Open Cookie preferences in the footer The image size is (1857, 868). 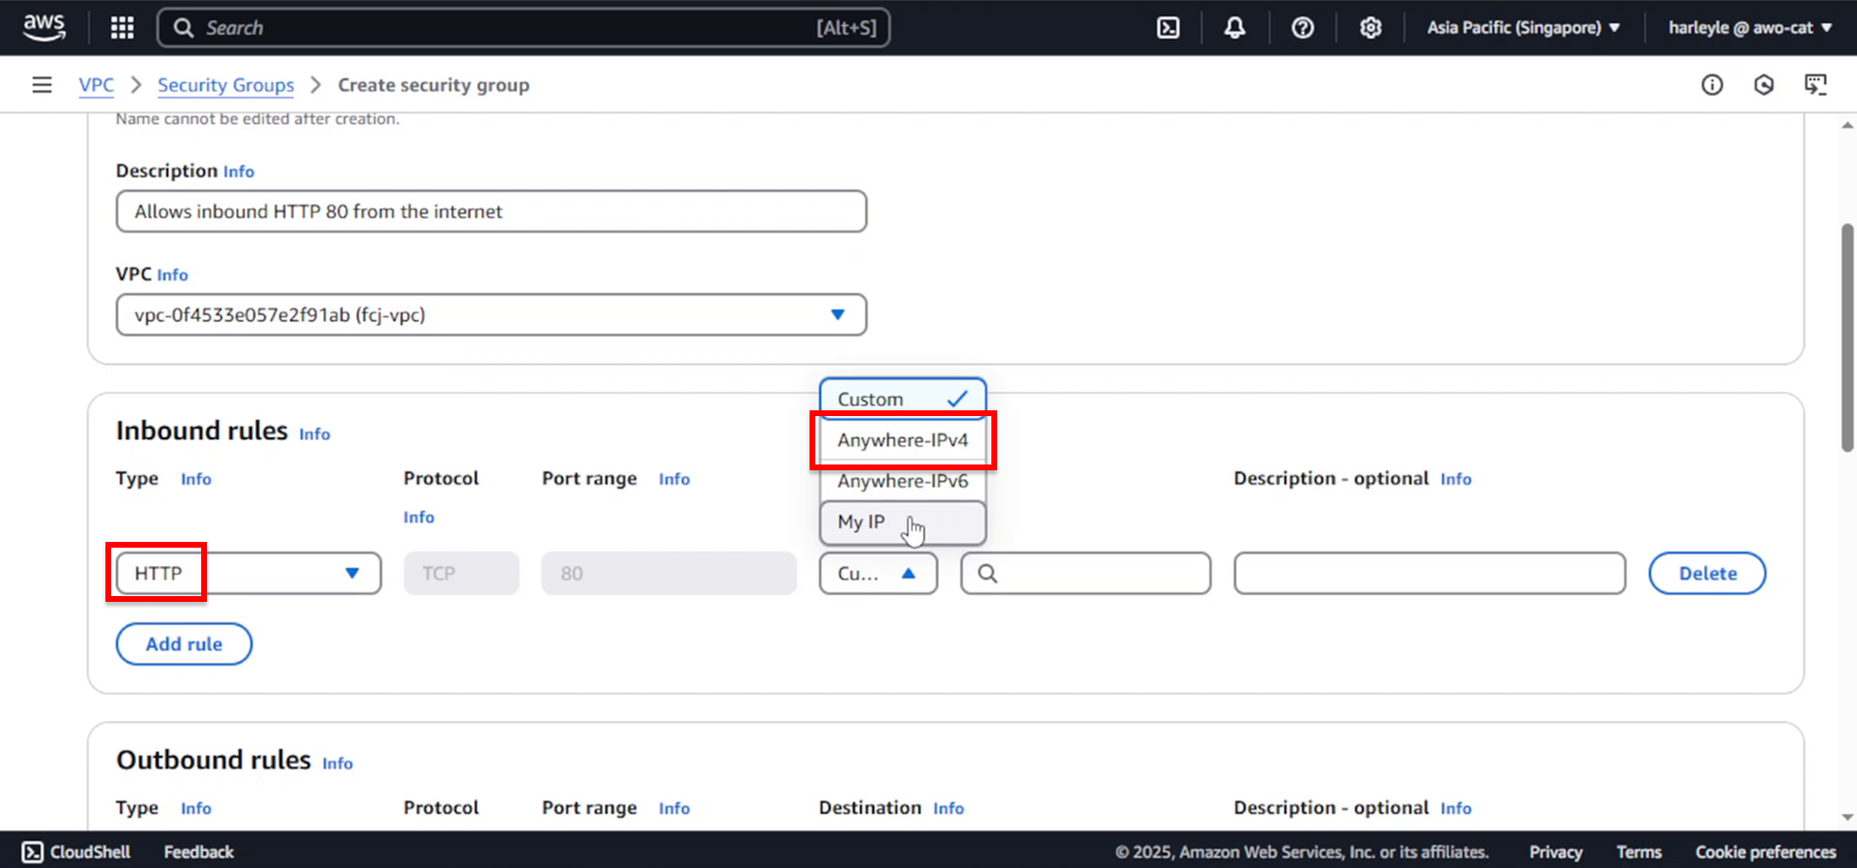[1765, 852]
